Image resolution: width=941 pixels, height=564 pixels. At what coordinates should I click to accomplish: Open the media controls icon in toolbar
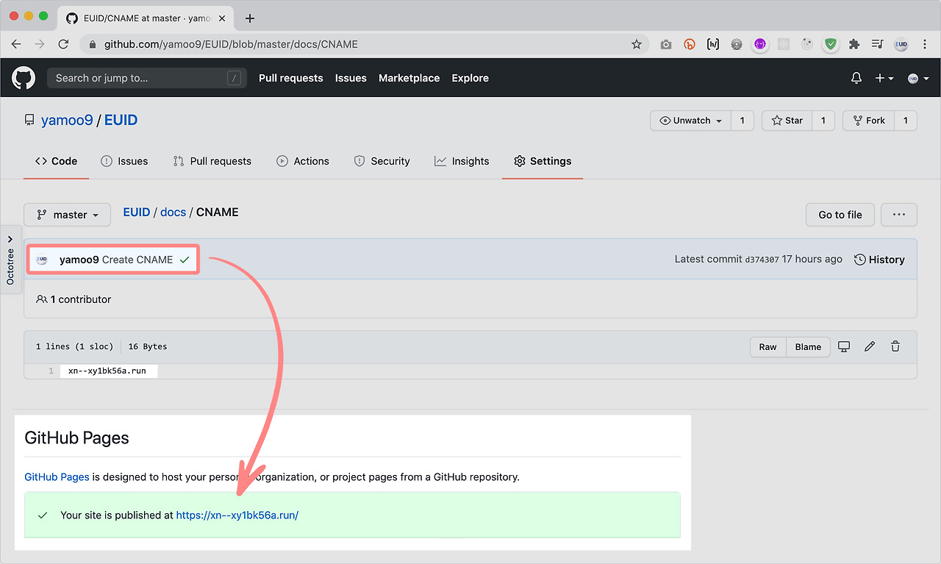[878, 44]
